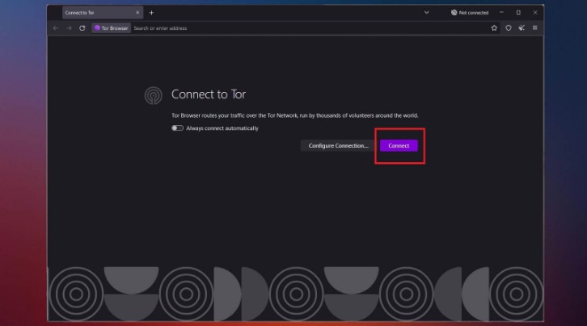Expand the list all tabs dropdown
This screenshot has height=326, width=587.
(x=426, y=13)
